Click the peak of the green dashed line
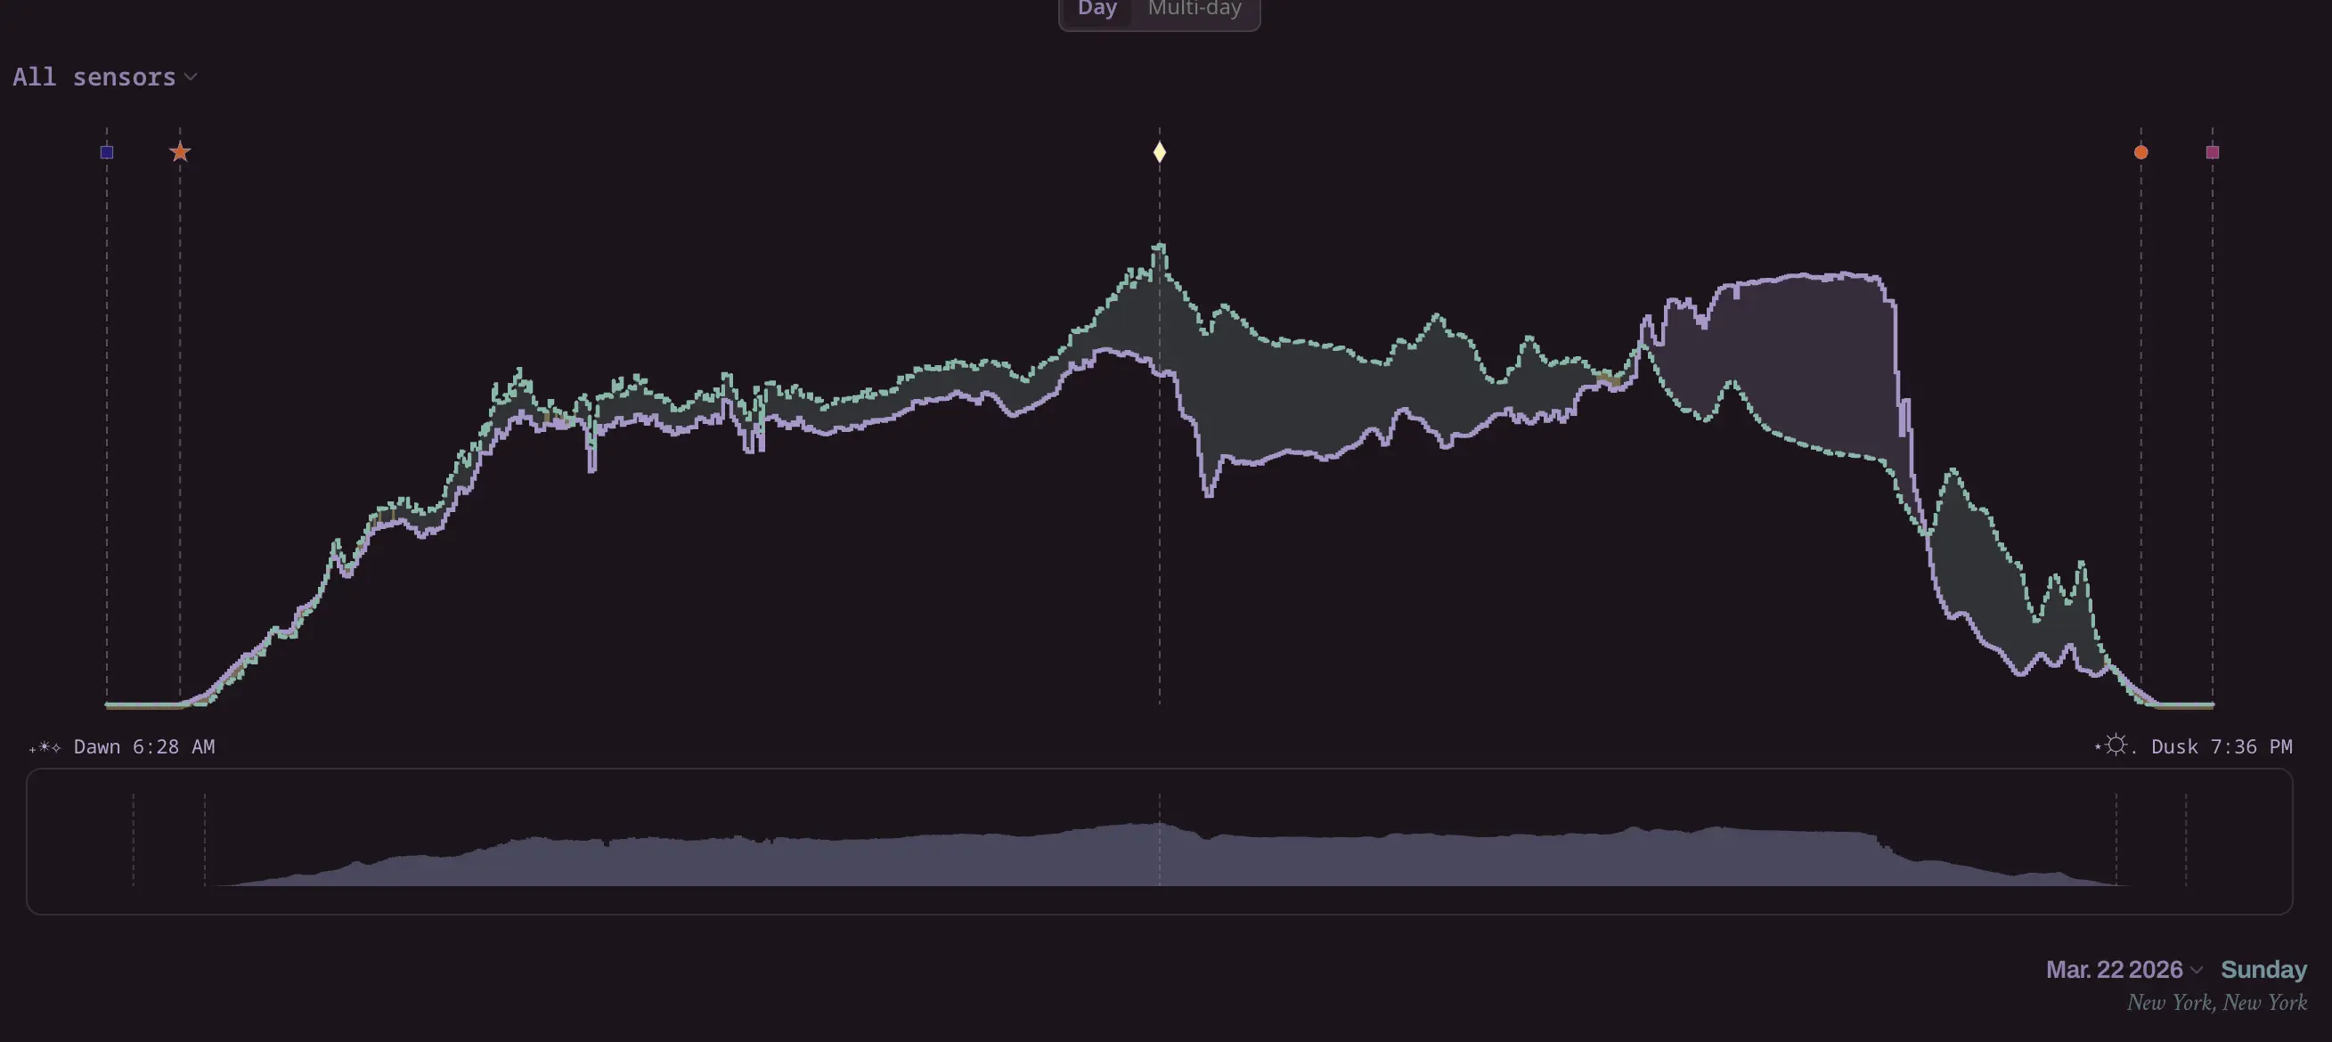This screenshot has width=2332, height=1042. tap(1160, 244)
